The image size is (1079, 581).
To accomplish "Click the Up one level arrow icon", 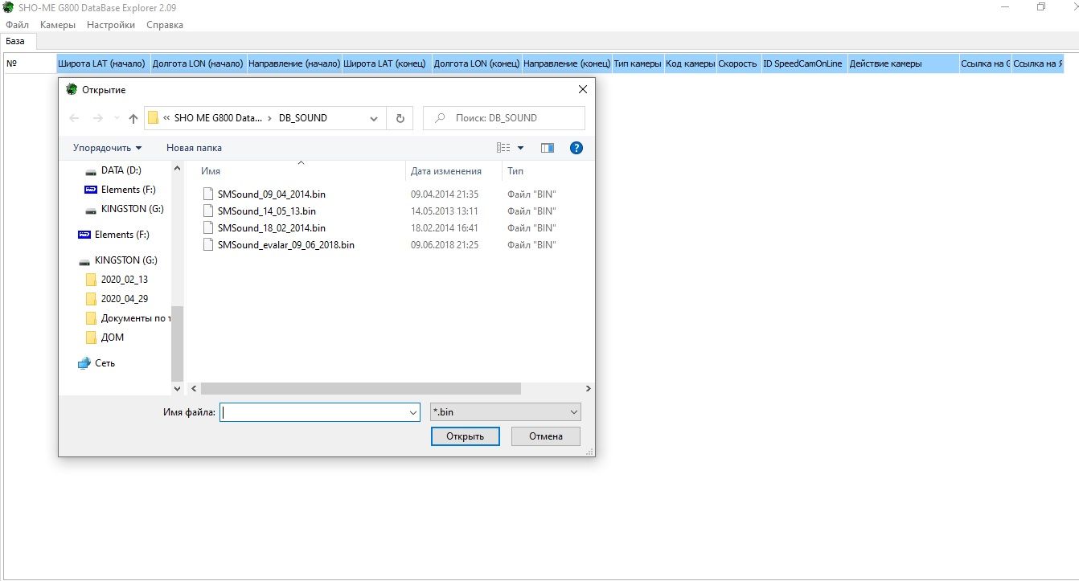I will [133, 118].
